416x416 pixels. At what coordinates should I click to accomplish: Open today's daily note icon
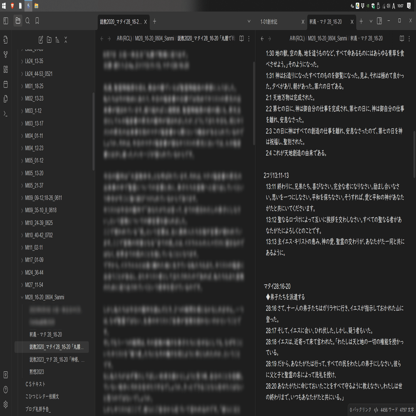(x=5, y=84)
